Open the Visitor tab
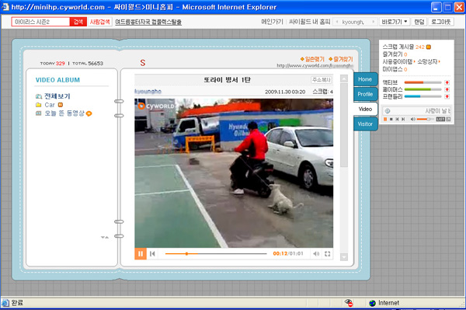The height and width of the screenshot is (310, 466). pyautogui.click(x=365, y=124)
